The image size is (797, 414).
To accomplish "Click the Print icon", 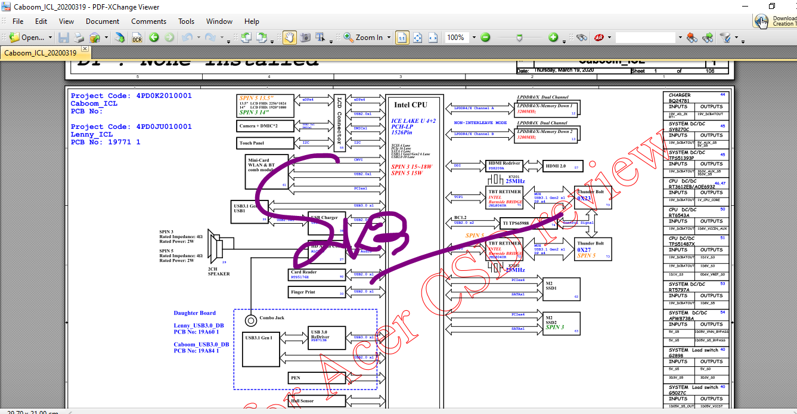I will point(79,38).
